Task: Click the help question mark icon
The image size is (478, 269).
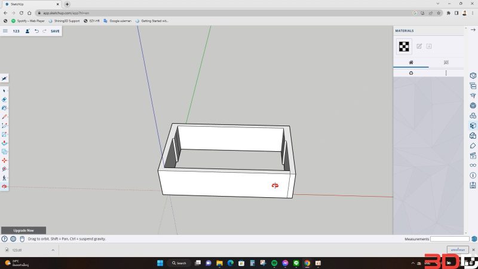Action: (5, 239)
